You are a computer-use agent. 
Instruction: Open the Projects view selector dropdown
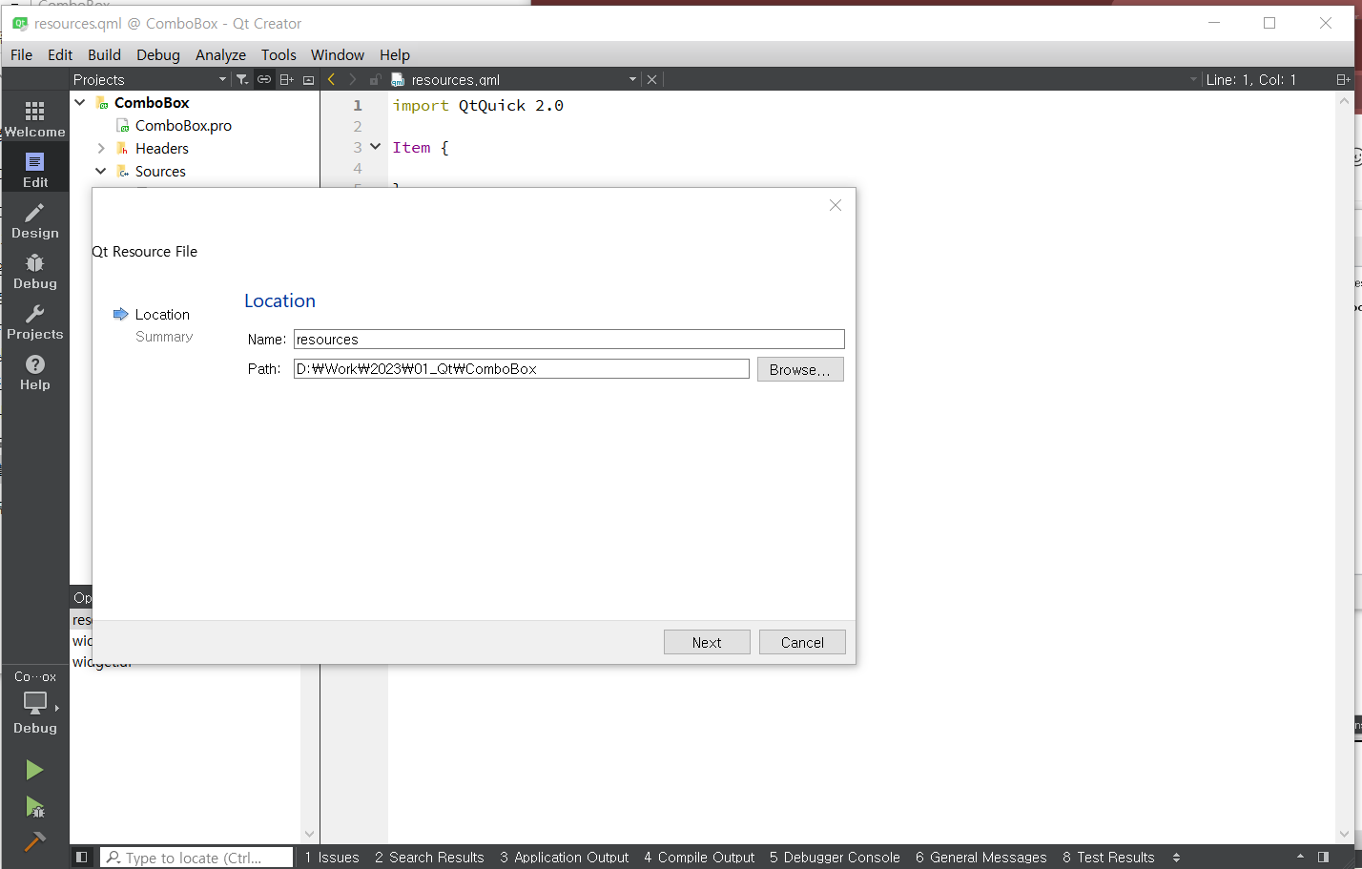click(222, 79)
